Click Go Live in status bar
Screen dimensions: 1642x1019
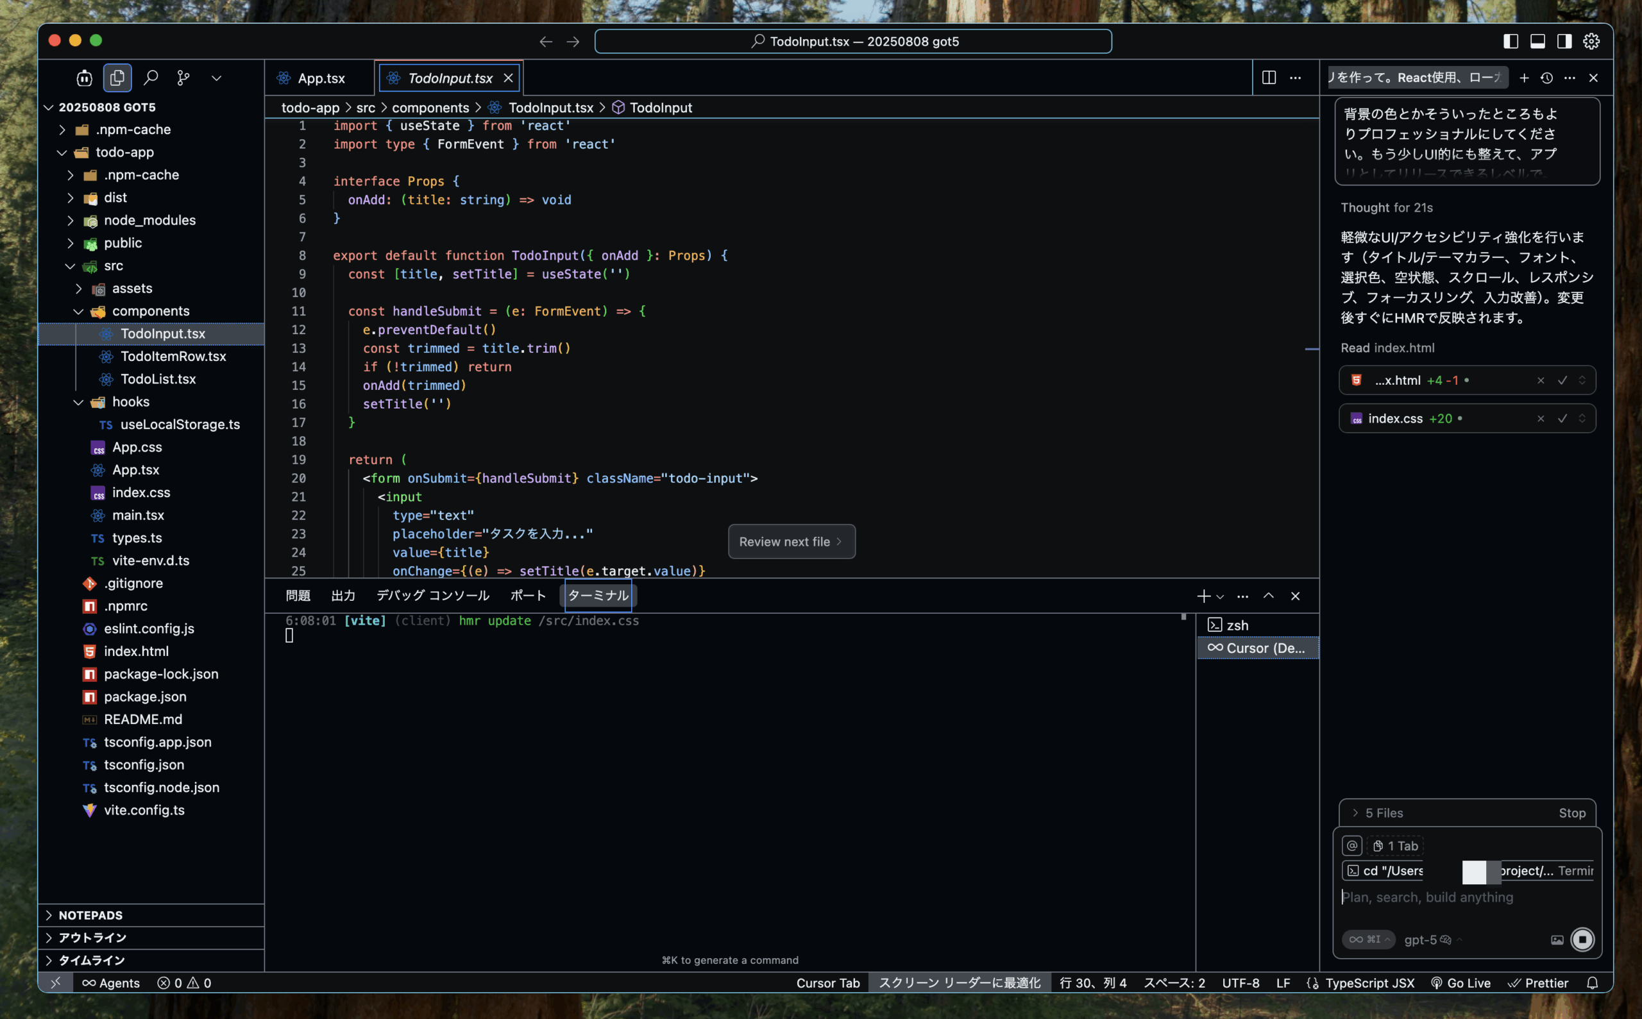click(x=1460, y=982)
